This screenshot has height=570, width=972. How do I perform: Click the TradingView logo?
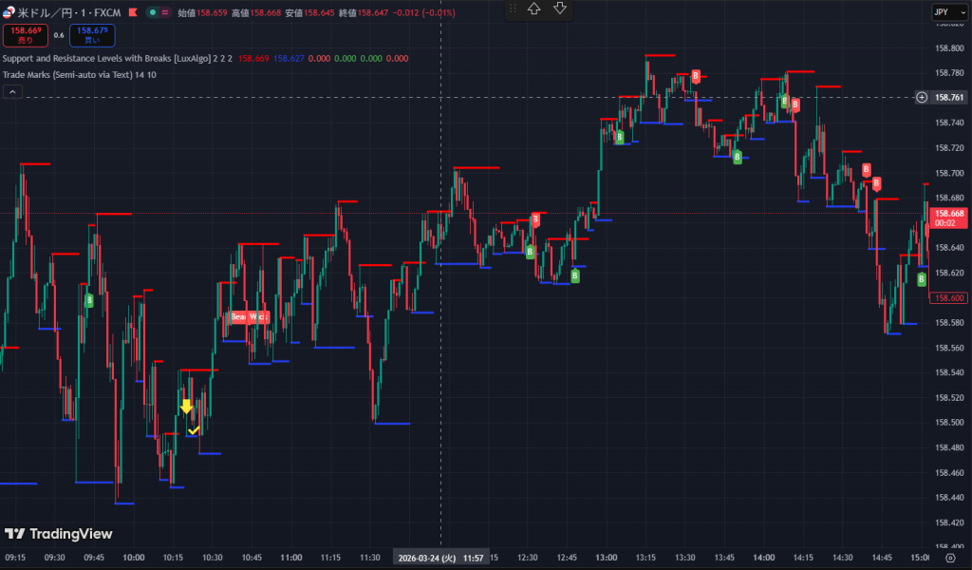58,534
